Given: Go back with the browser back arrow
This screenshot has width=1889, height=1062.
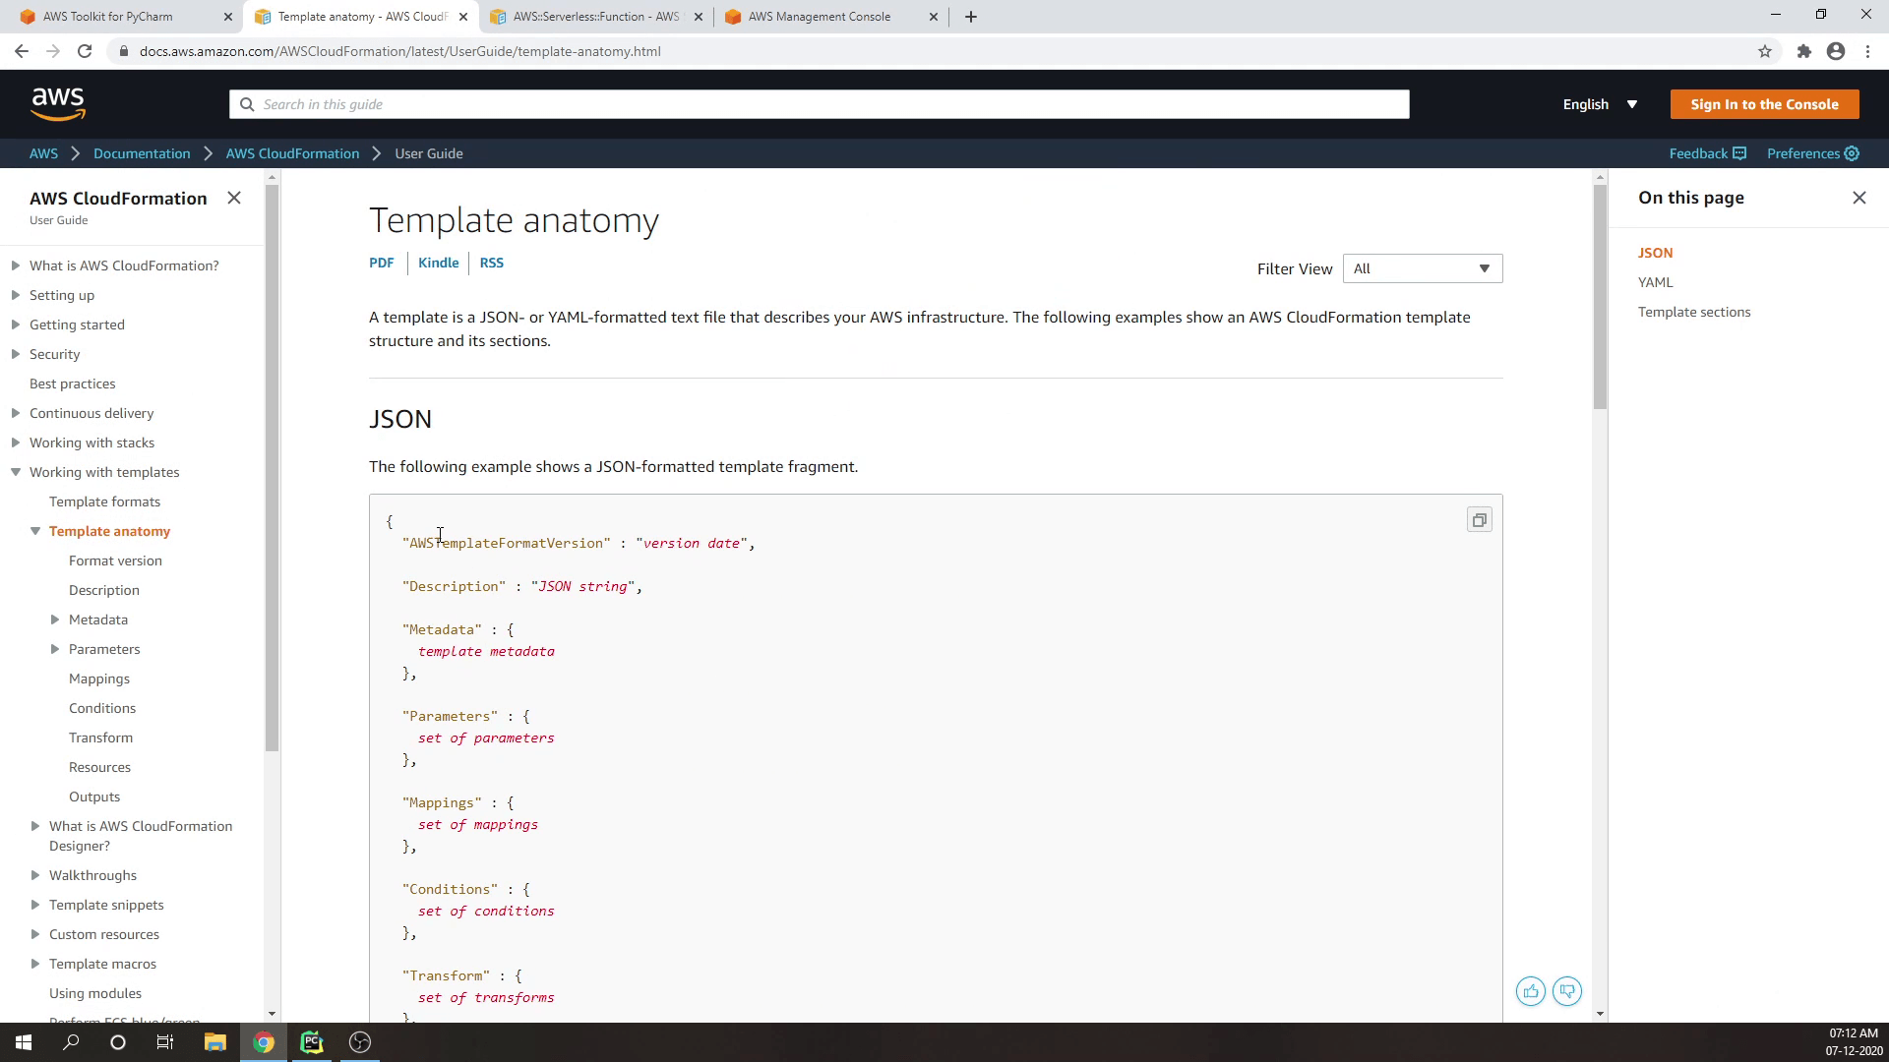Looking at the screenshot, I should [22, 51].
